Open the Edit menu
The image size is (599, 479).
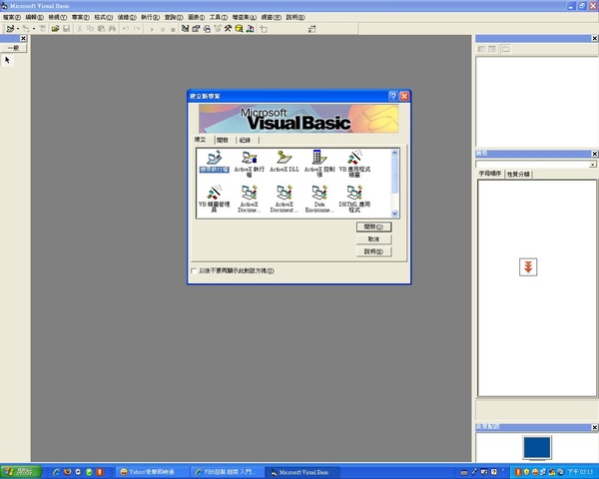pos(34,17)
